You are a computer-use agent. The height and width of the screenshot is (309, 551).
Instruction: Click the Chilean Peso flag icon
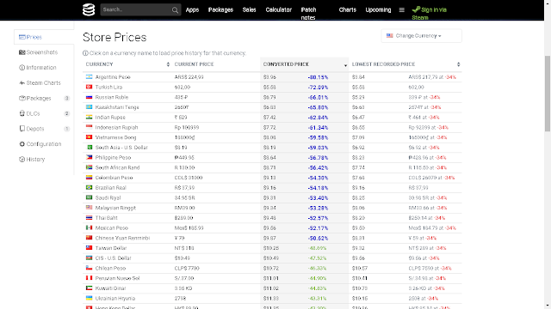(90, 268)
